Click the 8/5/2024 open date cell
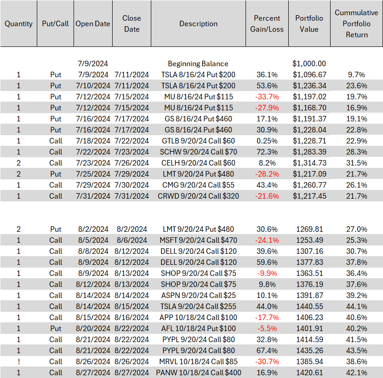383x378 pixels. point(93,240)
